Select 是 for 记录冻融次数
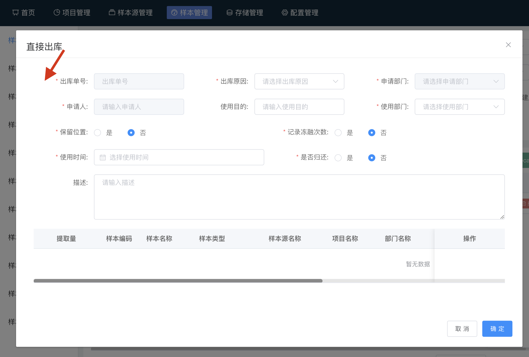Viewport: 529px width, 357px height. pos(338,133)
